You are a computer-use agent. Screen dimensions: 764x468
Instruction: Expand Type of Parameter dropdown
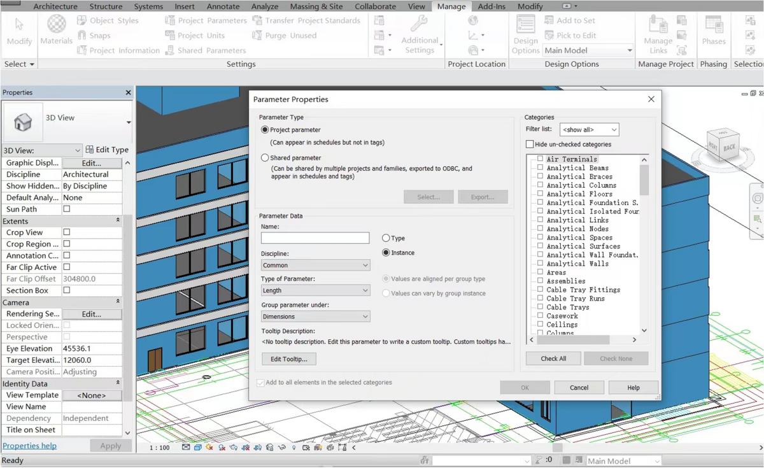point(315,290)
